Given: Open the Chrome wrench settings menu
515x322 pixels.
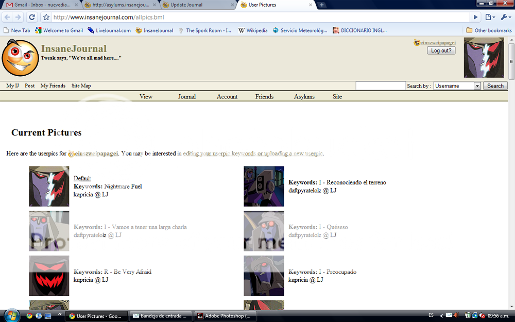Looking at the screenshot, I should pos(505,17).
